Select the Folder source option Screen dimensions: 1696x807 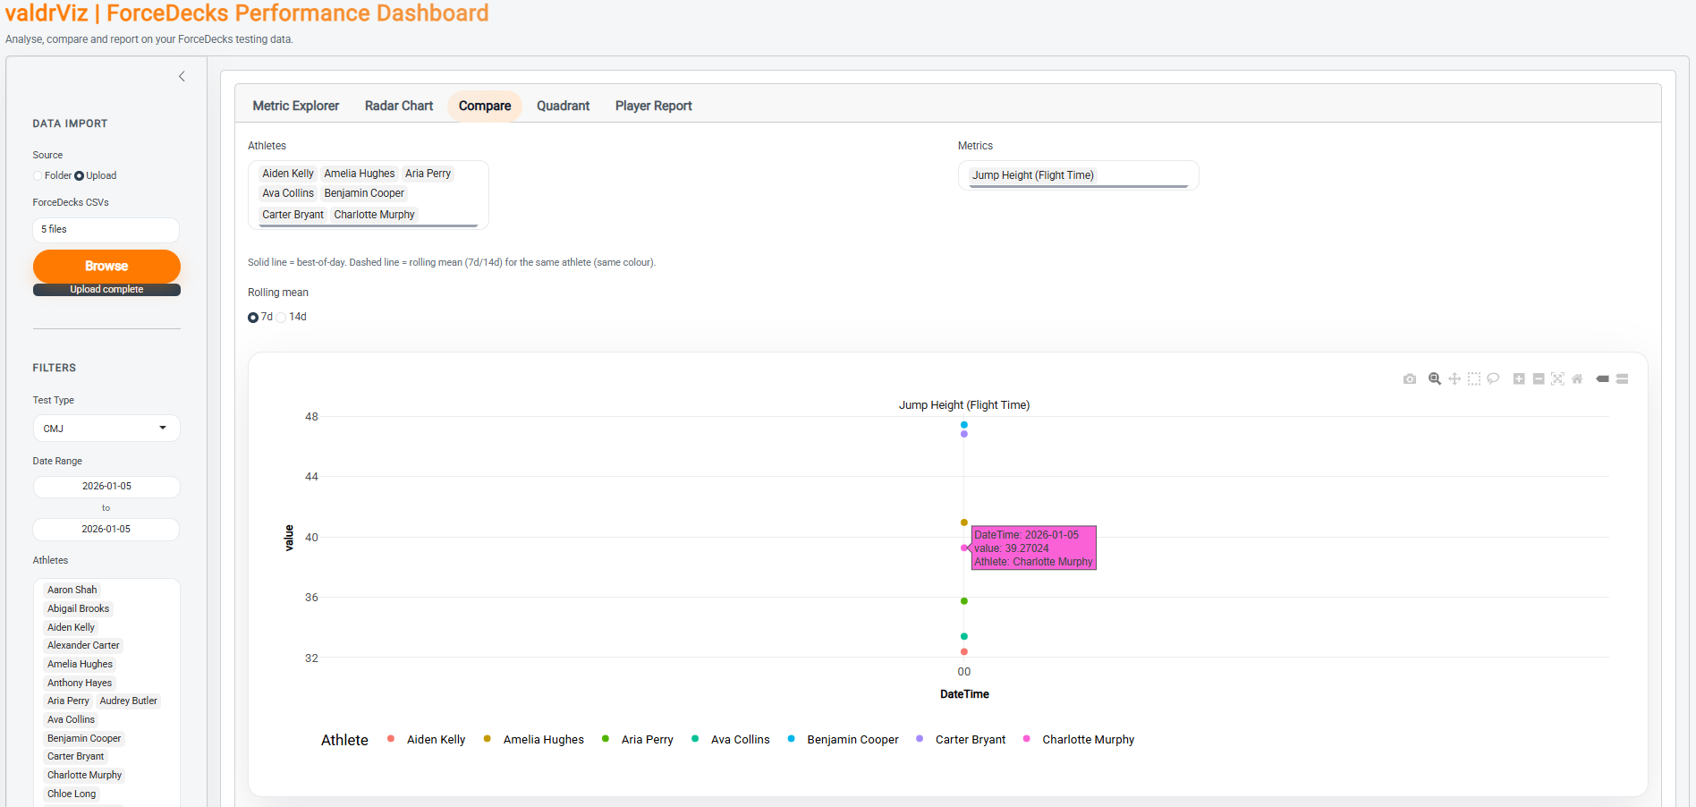[x=38, y=176]
